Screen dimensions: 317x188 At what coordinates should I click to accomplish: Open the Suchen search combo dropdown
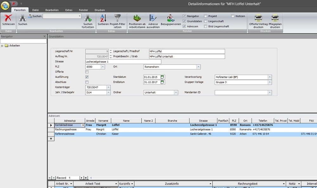coord(80,16)
